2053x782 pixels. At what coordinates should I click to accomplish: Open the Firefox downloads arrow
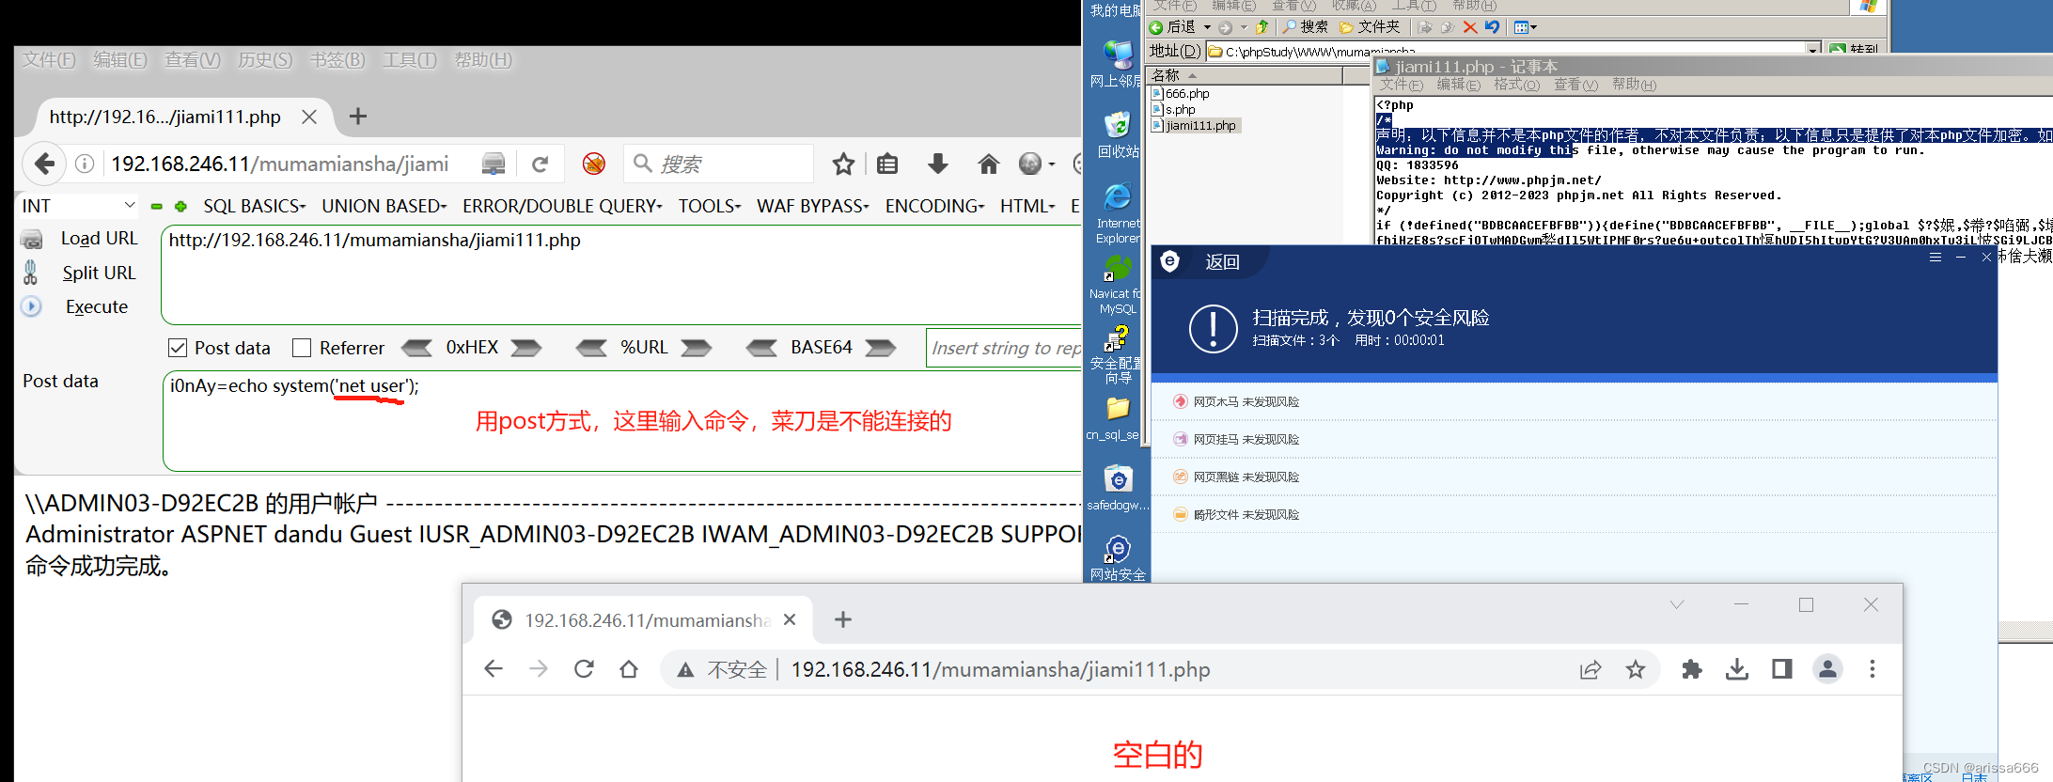click(x=937, y=164)
